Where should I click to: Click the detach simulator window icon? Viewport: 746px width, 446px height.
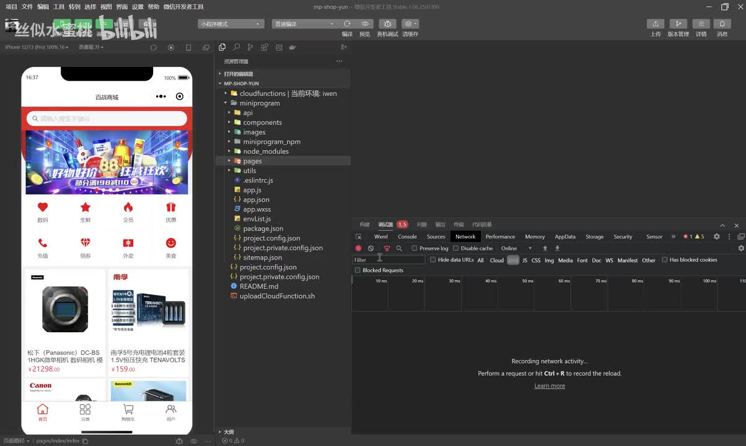(x=206, y=47)
